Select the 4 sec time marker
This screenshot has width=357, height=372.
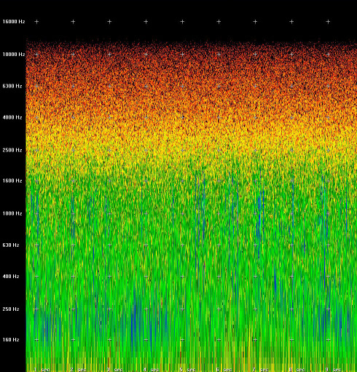coord(151,370)
